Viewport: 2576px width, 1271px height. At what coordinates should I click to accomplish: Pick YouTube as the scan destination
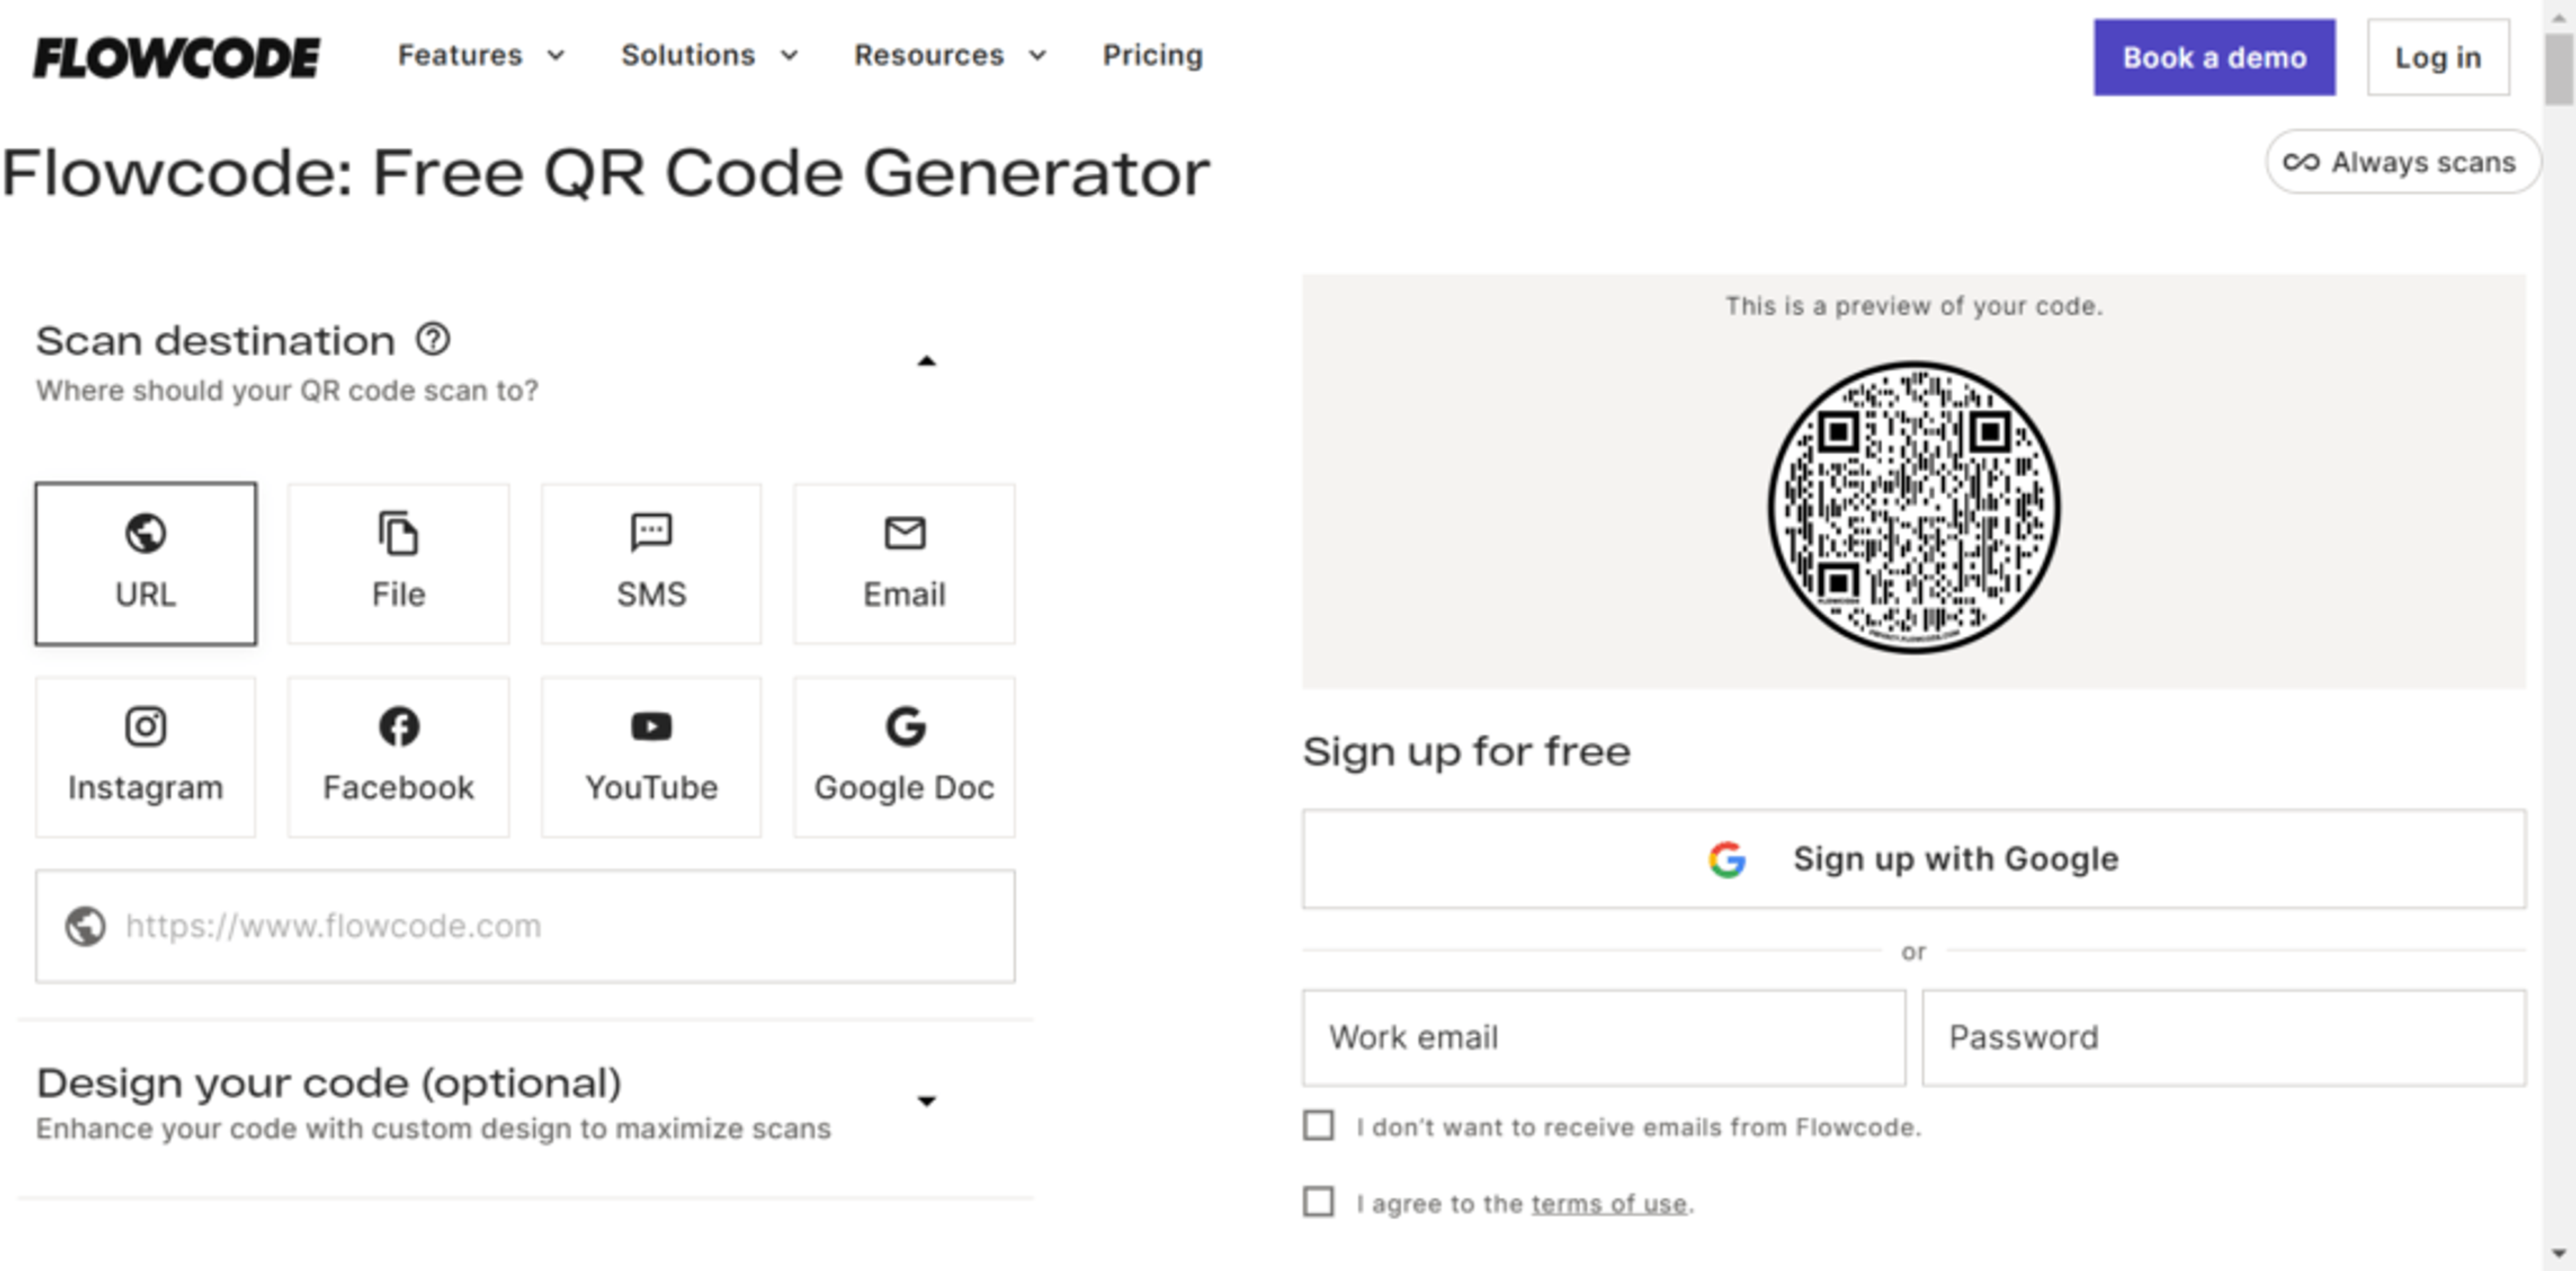click(x=651, y=756)
